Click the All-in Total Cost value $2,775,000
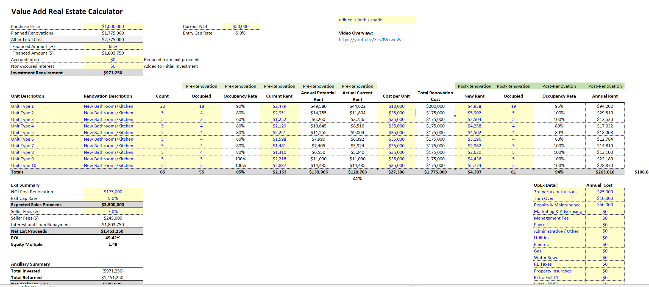Screen dimensions: 649x287 click(113, 39)
